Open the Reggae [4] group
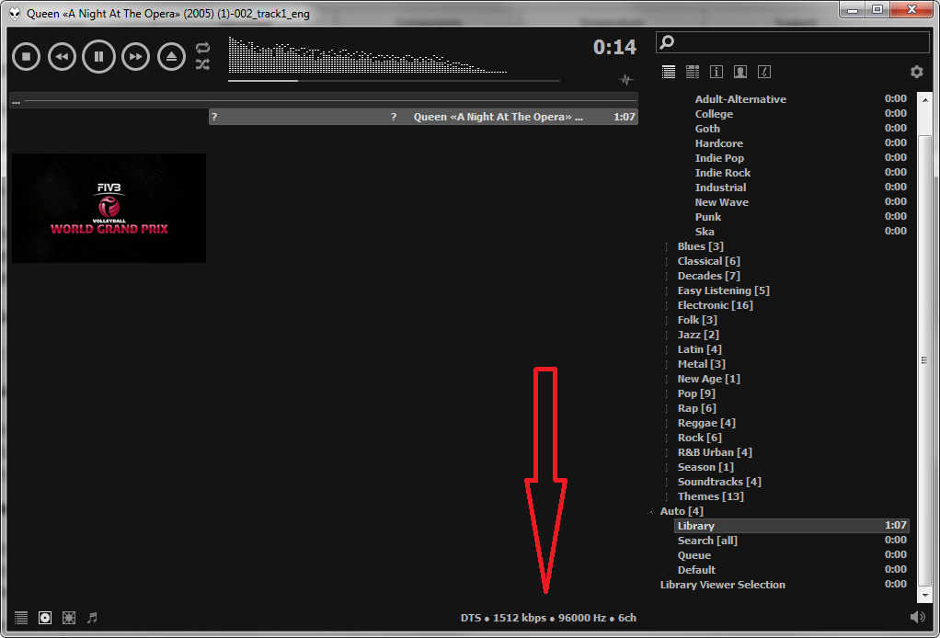Image resolution: width=940 pixels, height=638 pixels. pos(706,422)
